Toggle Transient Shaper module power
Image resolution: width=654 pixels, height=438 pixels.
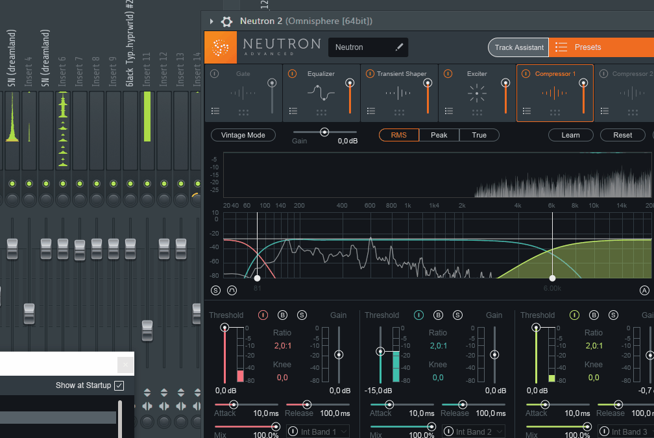coord(370,74)
